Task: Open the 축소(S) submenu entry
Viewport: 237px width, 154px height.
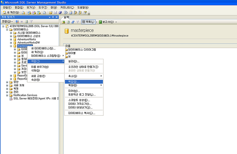Action: point(84,76)
